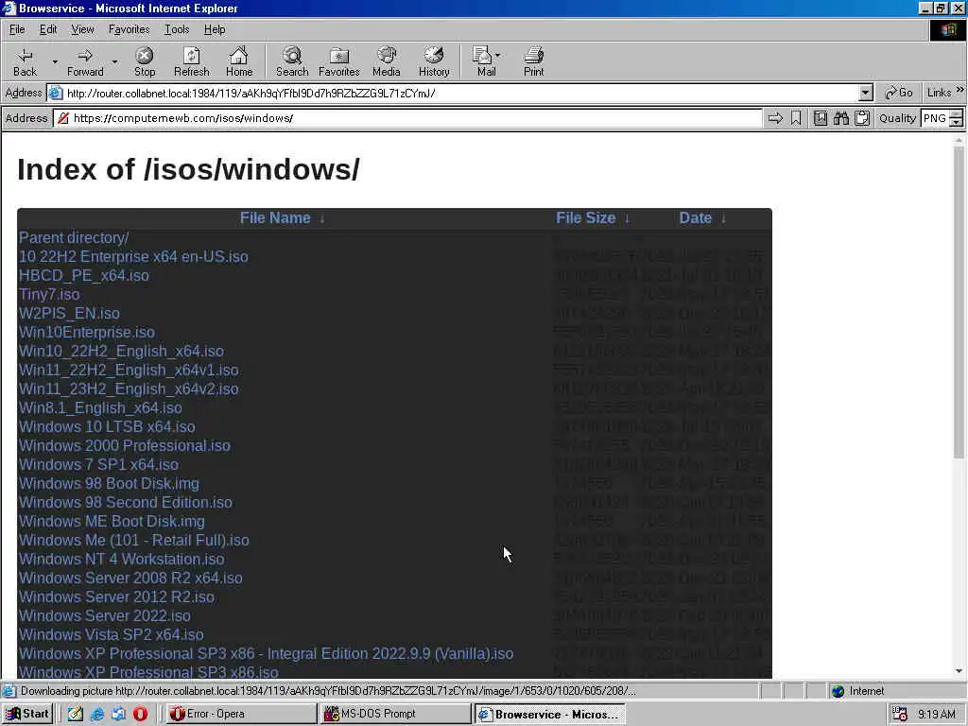Open the View menu
The width and height of the screenshot is (968, 726).
coord(82,29)
